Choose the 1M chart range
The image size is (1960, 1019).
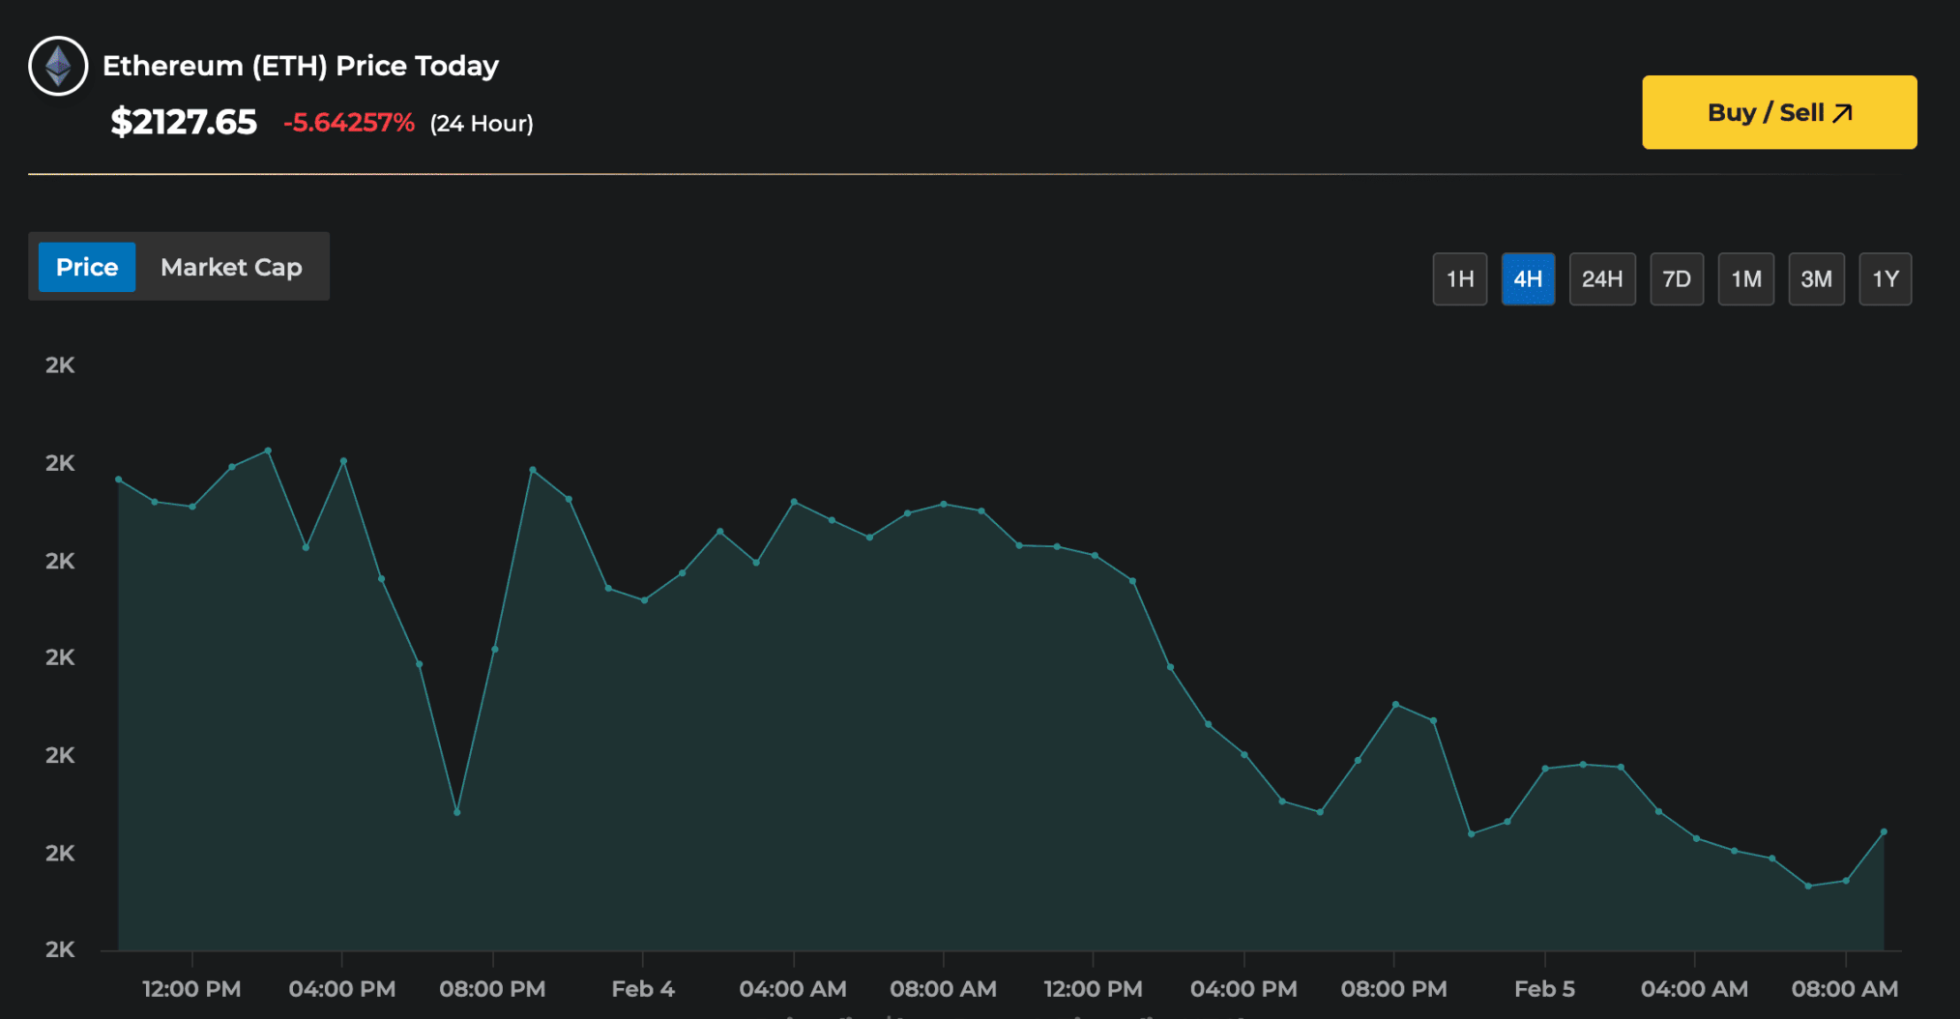(1745, 279)
